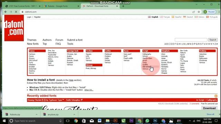Click the font search input field

191,40
